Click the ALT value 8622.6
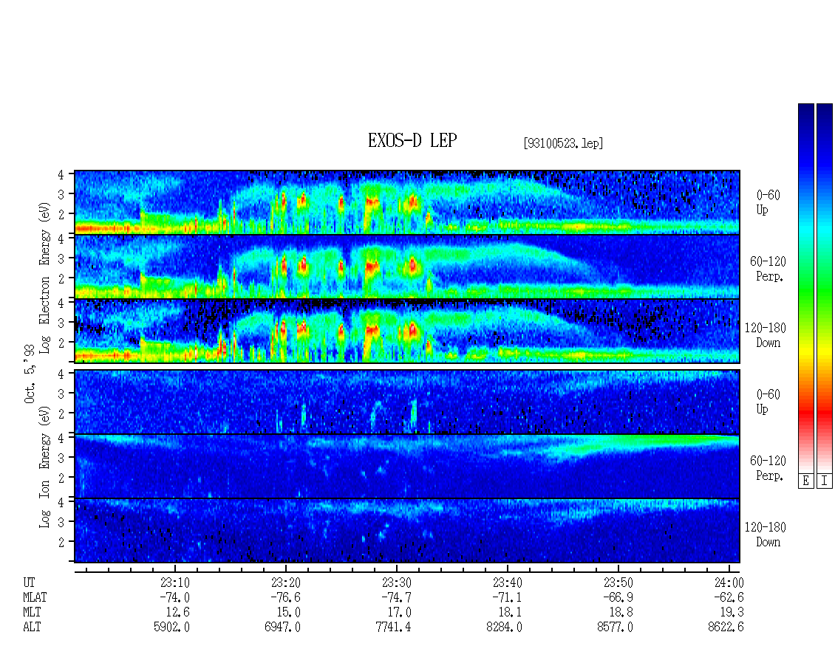835x646 pixels. click(x=726, y=628)
